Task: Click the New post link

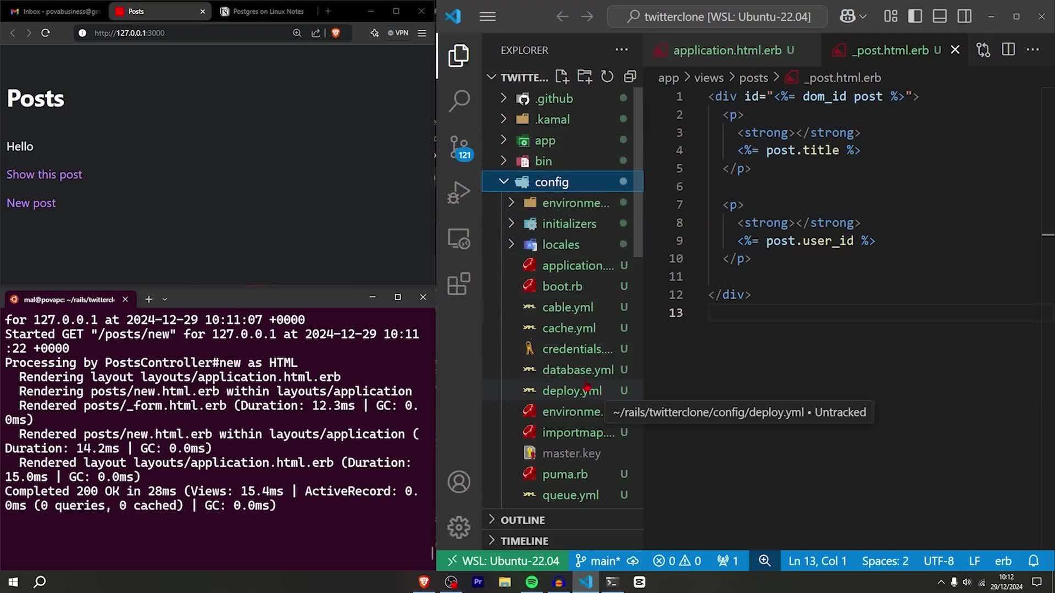Action: [x=31, y=203]
